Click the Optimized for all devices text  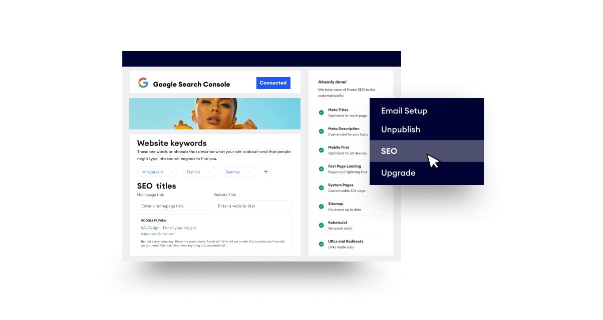click(347, 153)
